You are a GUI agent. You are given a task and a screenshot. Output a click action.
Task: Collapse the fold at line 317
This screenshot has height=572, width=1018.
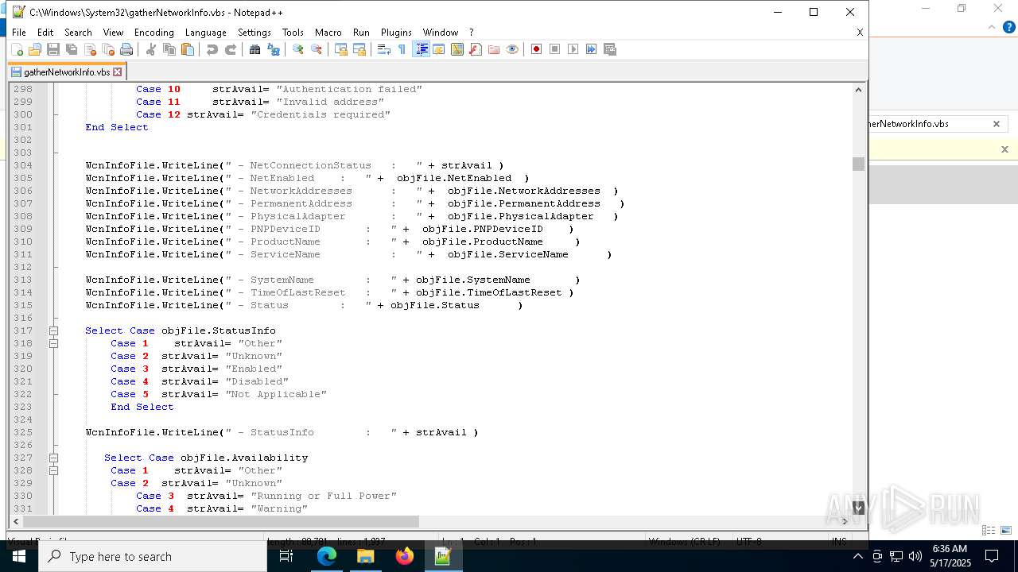(53, 330)
